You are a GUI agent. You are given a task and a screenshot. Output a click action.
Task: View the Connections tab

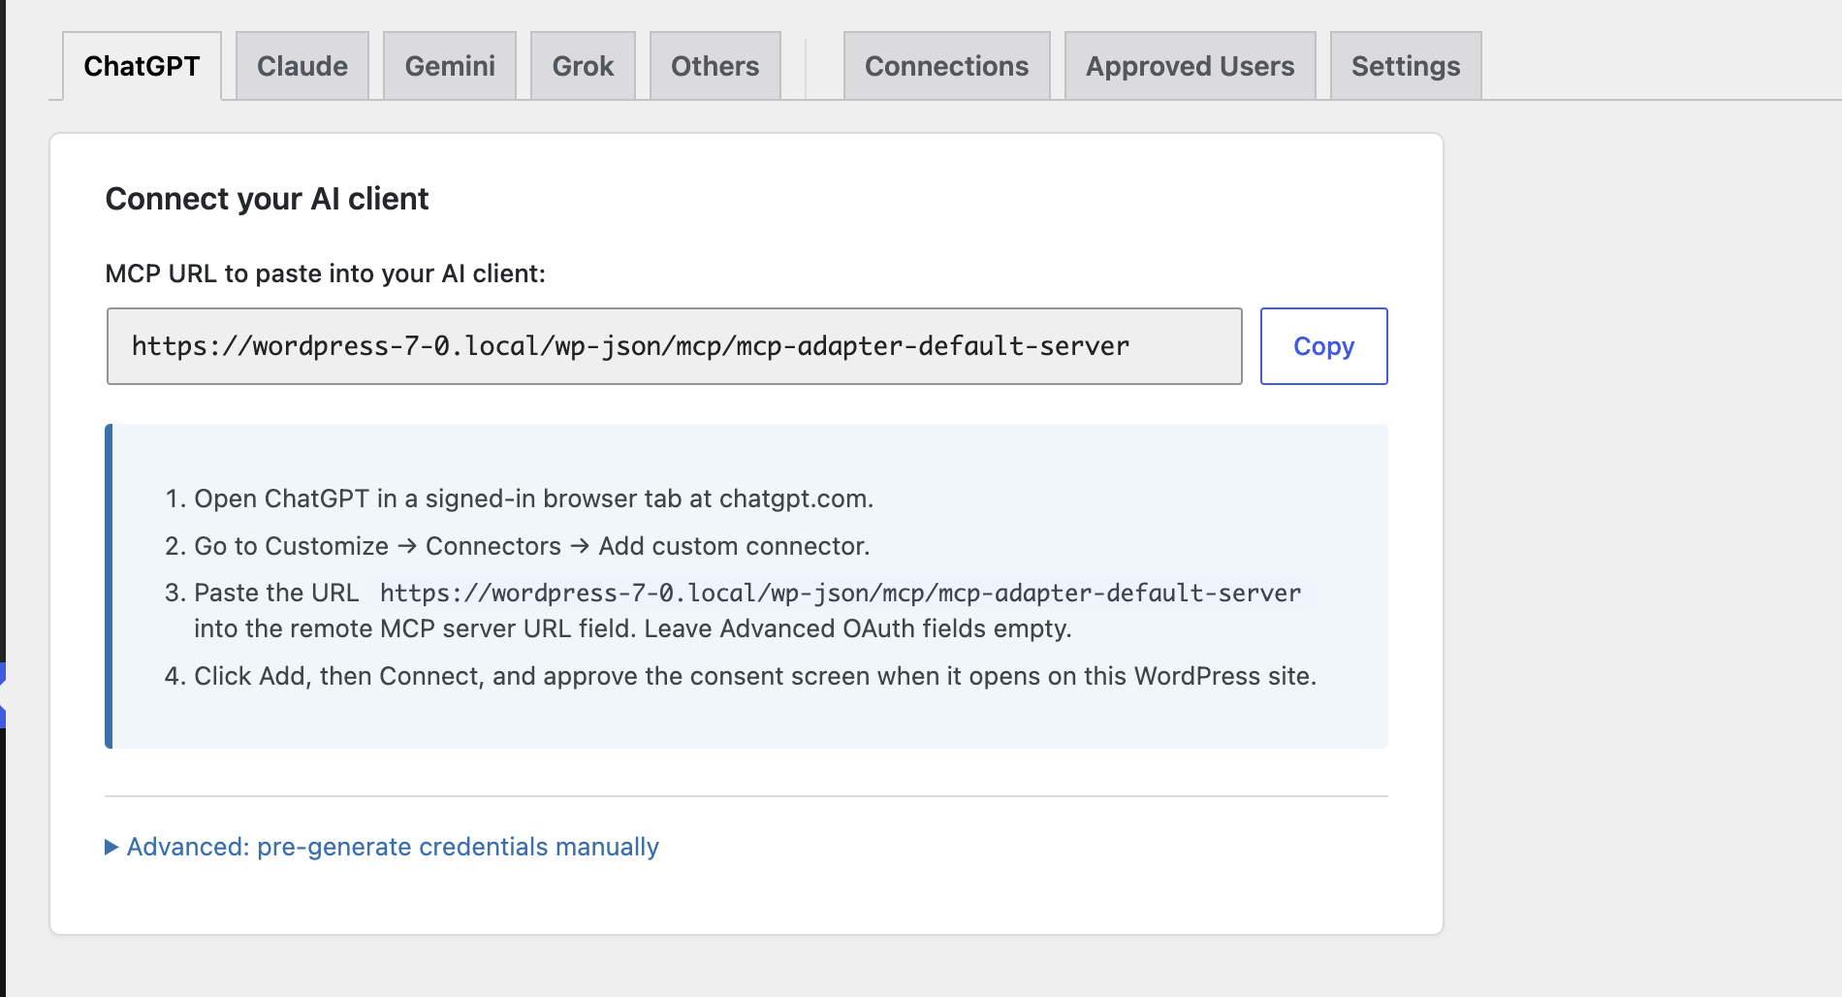pos(947,66)
